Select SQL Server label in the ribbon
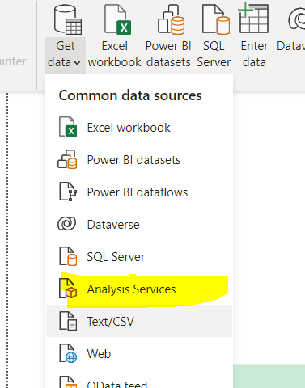This screenshot has height=388, width=305. click(x=214, y=54)
